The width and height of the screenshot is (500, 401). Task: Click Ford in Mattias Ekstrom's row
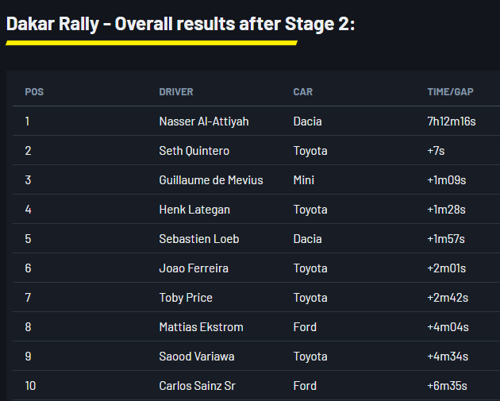click(305, 327)
